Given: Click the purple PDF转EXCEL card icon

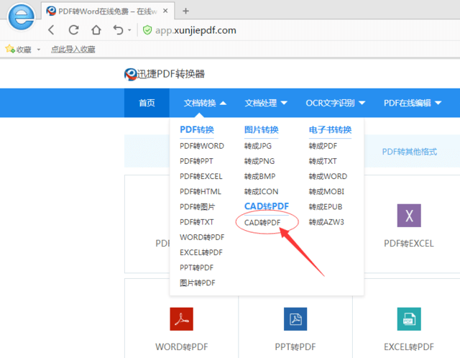Looking at the screenshot, I should [x=409, y=216].
